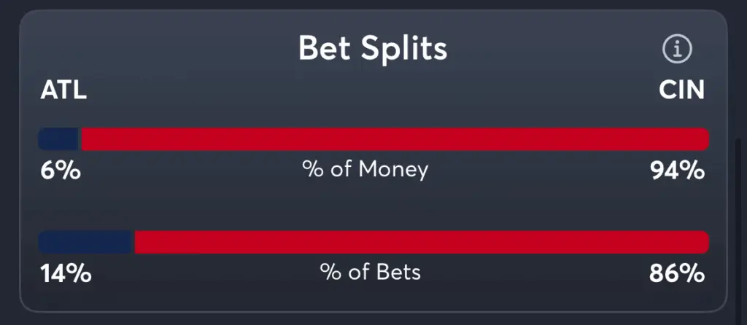Click the empty card area beside the title
The image size is (747, 325).
point(158,49)
